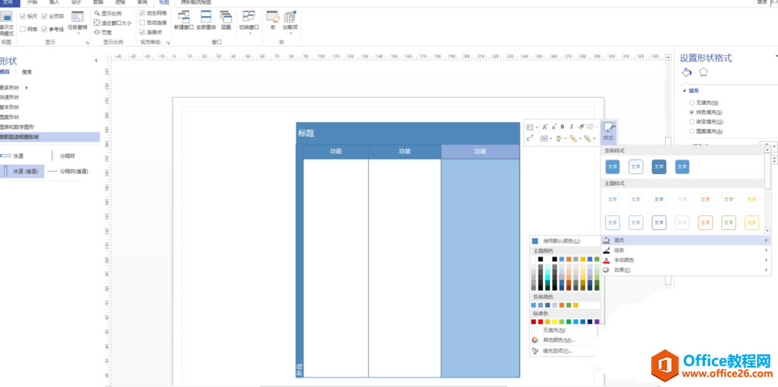Click the 层叠 (Cascade) windows icon

tap(226, 17)
